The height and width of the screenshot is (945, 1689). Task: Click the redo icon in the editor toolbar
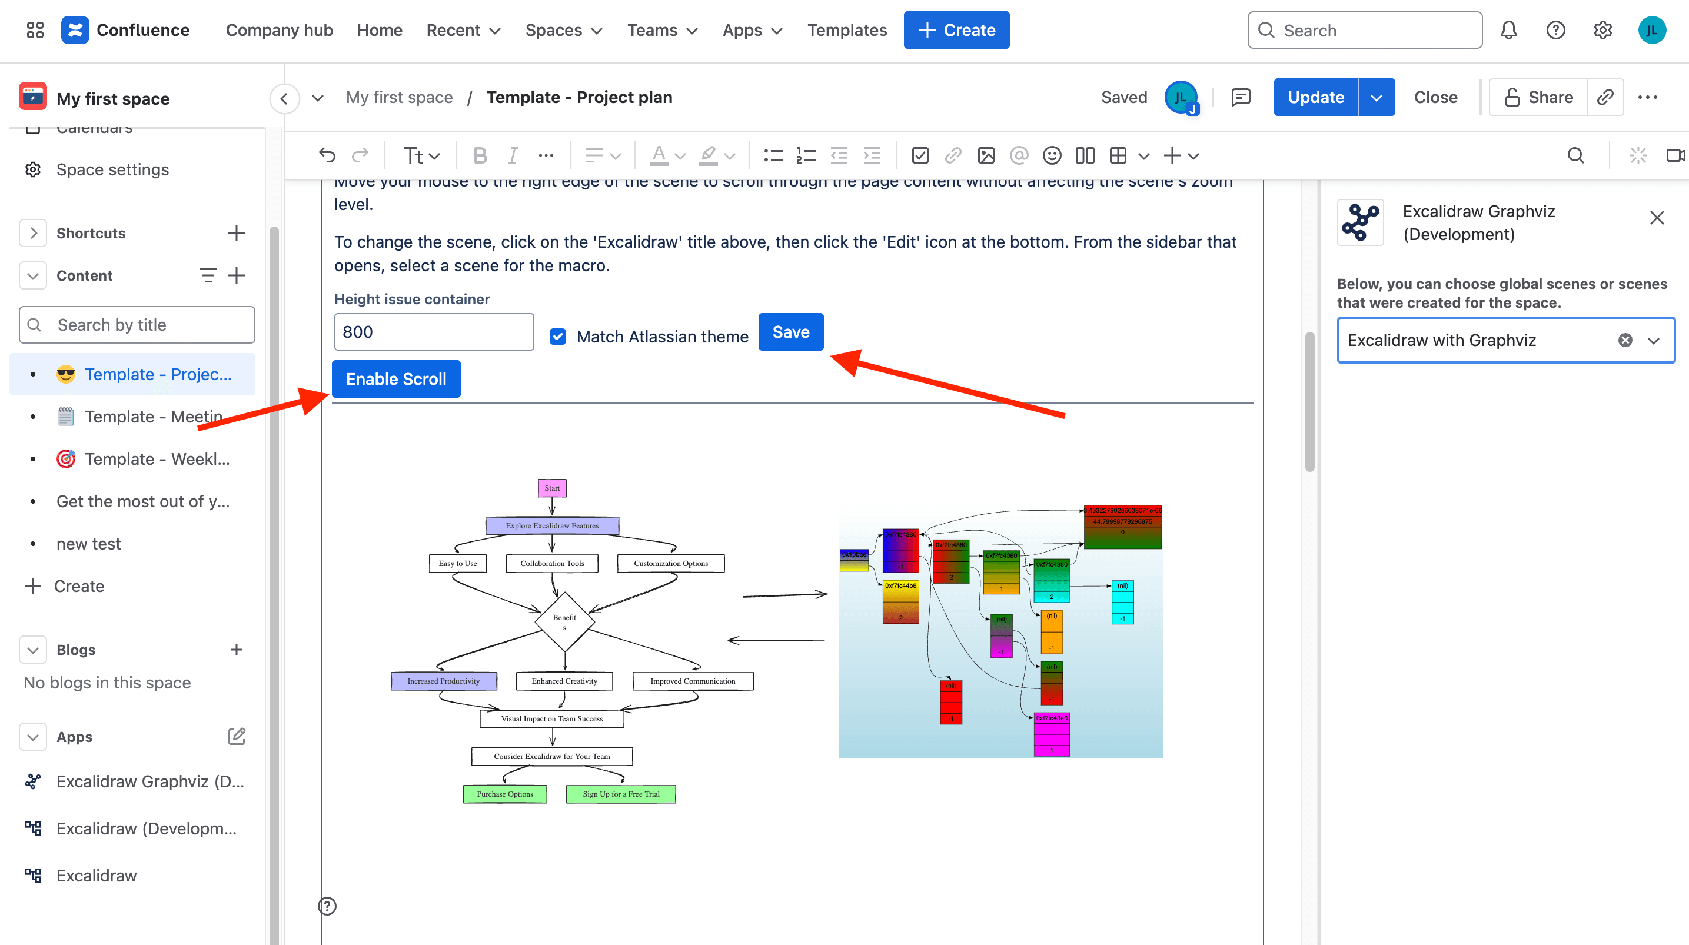[x=360, y=155]
